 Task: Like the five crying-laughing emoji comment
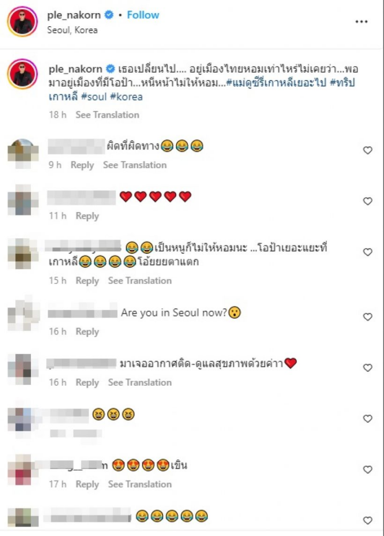tap(368, 521)
